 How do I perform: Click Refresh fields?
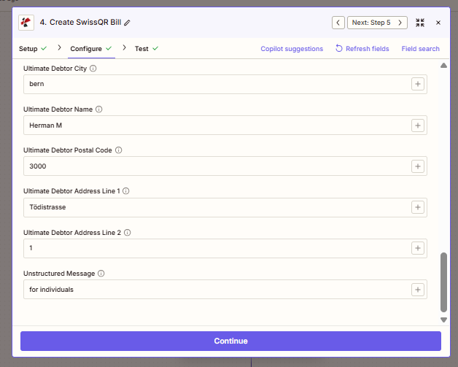[362, 49]
